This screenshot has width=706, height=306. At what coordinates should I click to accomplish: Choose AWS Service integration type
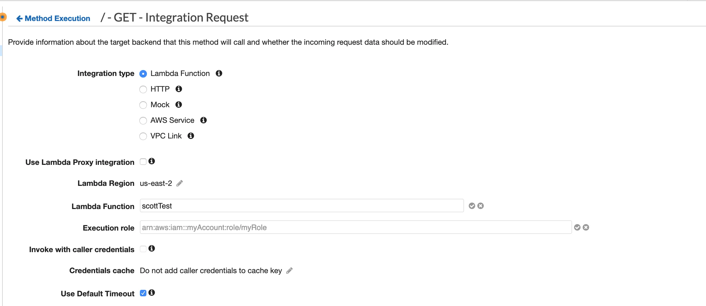click(x=143, y=121)
